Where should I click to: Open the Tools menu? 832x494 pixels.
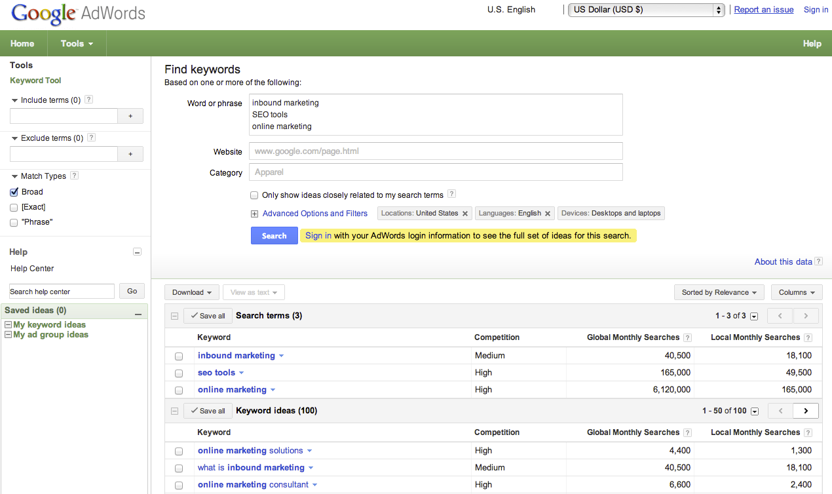tap(77, 44)
